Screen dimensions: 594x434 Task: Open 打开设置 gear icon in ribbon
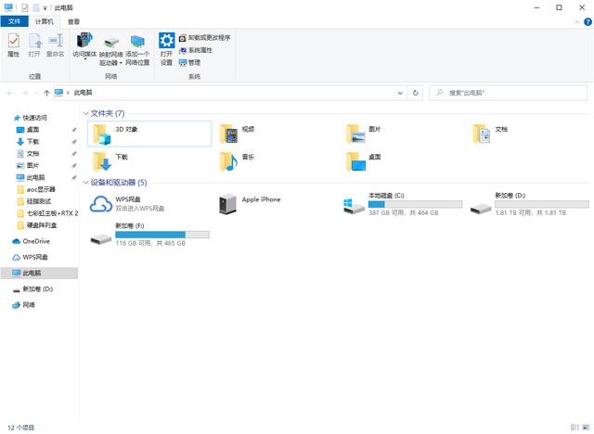(x=166, y=49)
